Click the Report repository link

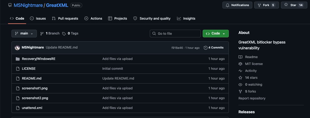[x=252, y=98]
